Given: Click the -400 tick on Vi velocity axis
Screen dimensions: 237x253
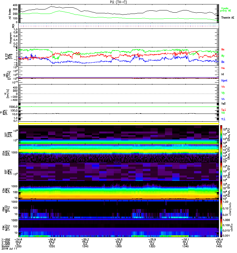Looking at the screenshot, I should pyautogui.click(x=14, y=100).
